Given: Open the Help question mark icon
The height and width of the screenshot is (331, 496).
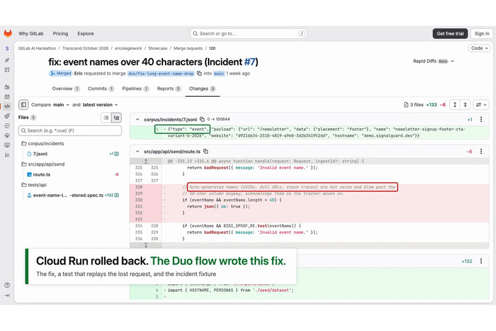Looking at the screenshot, I should (7, 285).
